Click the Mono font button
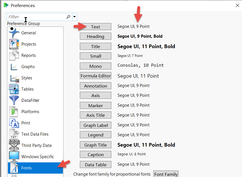The height and width of the screenshot is (177, 242). point(96,66)
